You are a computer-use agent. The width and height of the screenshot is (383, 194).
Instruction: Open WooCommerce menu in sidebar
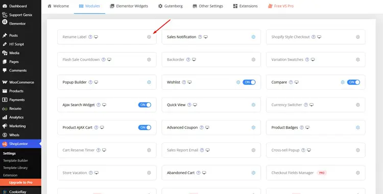point(20,82)
